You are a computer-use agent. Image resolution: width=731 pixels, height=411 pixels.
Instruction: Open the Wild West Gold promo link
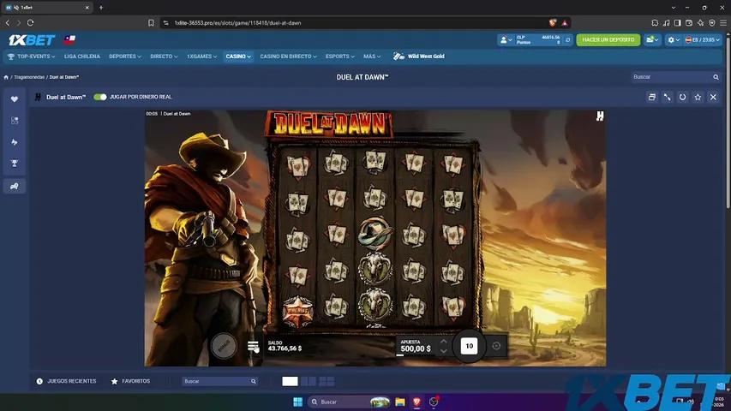pyautogui.click(x=419, y=57)
